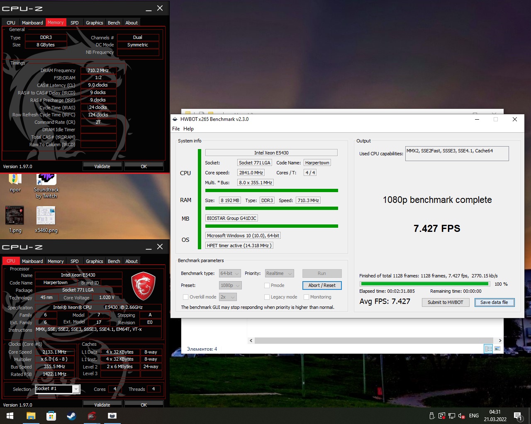Open Graphics tab in lower CPU-Z window

pos(94,261)
